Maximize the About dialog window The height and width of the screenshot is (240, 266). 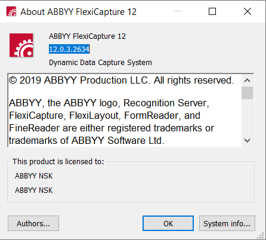212,11
